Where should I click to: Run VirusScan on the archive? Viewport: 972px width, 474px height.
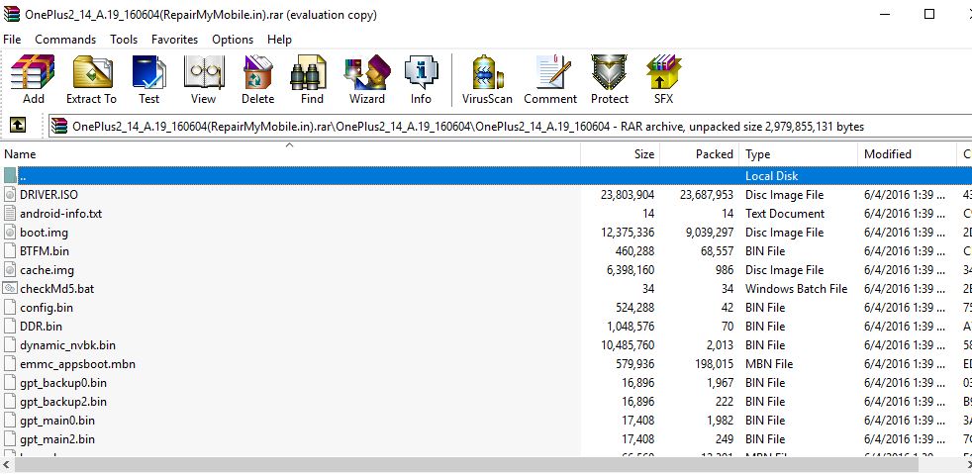pyautogui.click(x=487, y=79)
